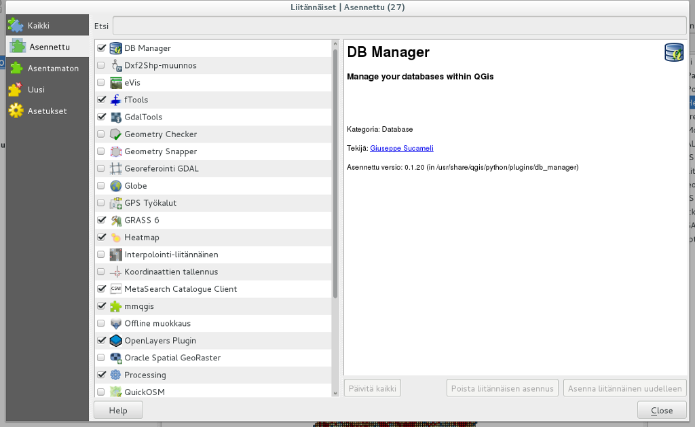Click the Geometry Snapper plugin icon
The height and width of the screenshot is (427, 695).
click(116, 151)
